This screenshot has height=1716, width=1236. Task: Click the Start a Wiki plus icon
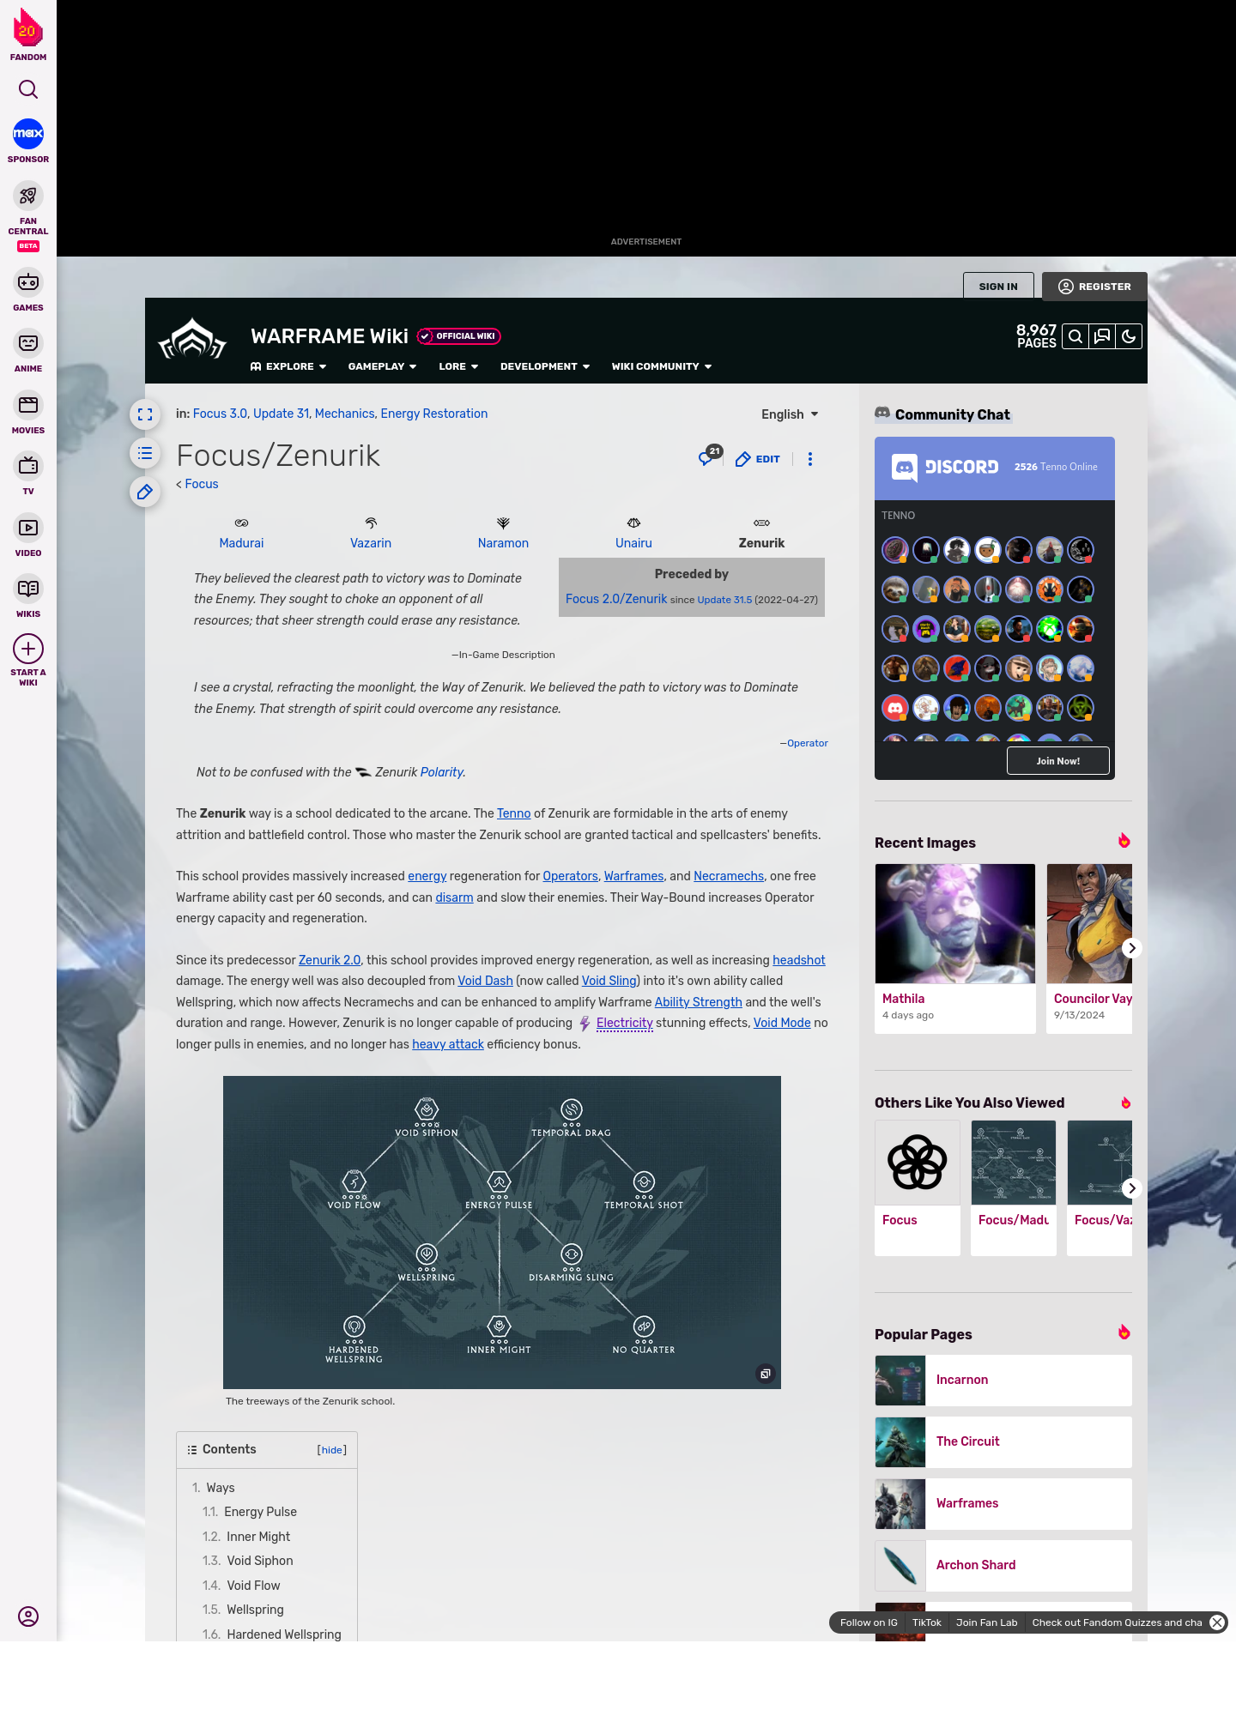click(x=28, y=650)
